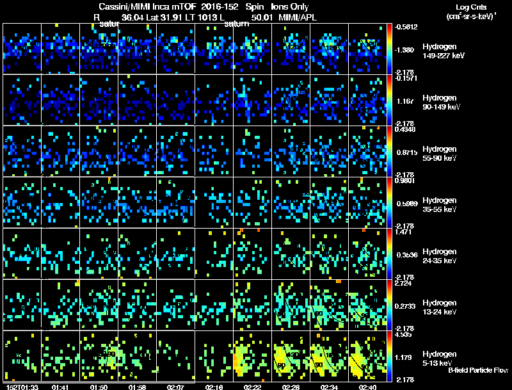Click the Hydrogen 55-90 keV row label
Screen dimensions: 512x390
click(x=439, y=154)
